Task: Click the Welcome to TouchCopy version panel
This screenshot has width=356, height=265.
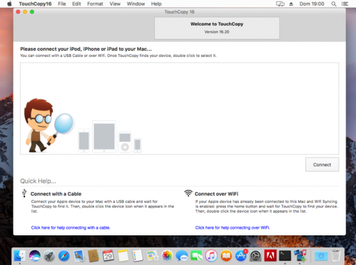Action: point(217,28)
